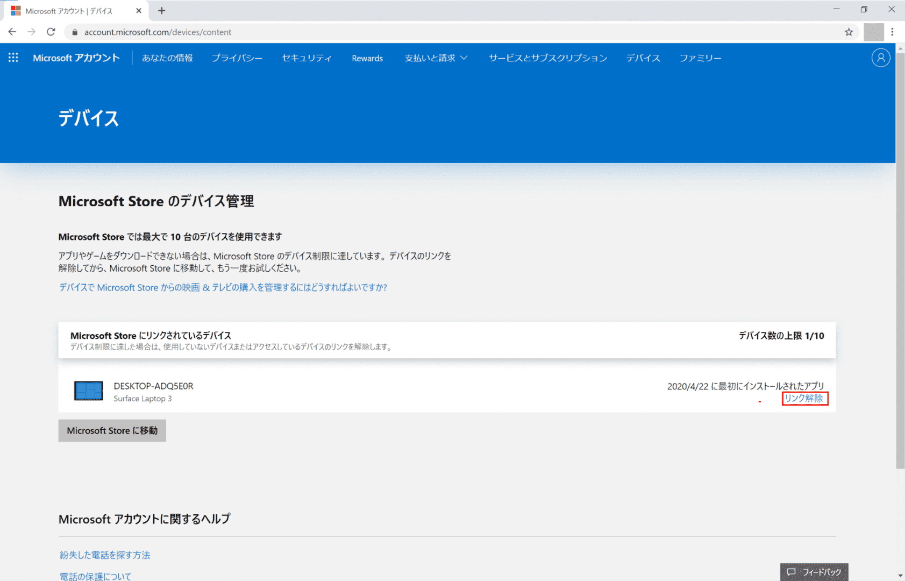Click the browser back arrow
905x581 pixels.
pyautogui.click(x=12, y=32)
